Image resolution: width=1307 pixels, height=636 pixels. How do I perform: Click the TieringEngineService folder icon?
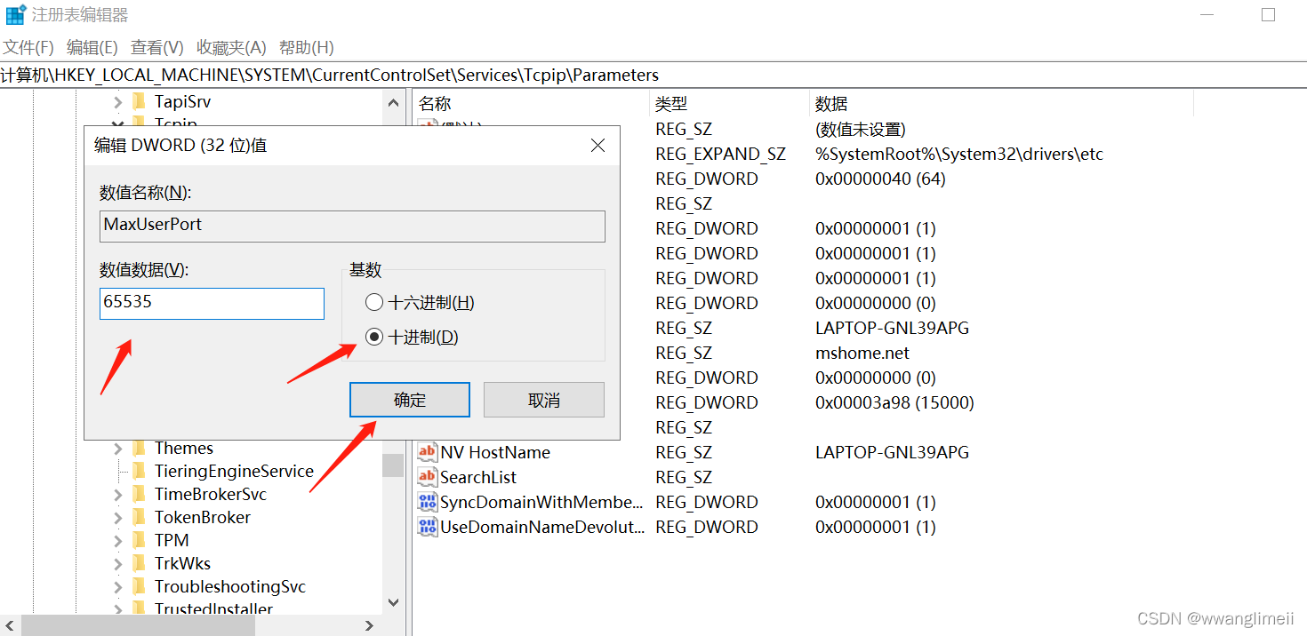(x=139, y=471)
